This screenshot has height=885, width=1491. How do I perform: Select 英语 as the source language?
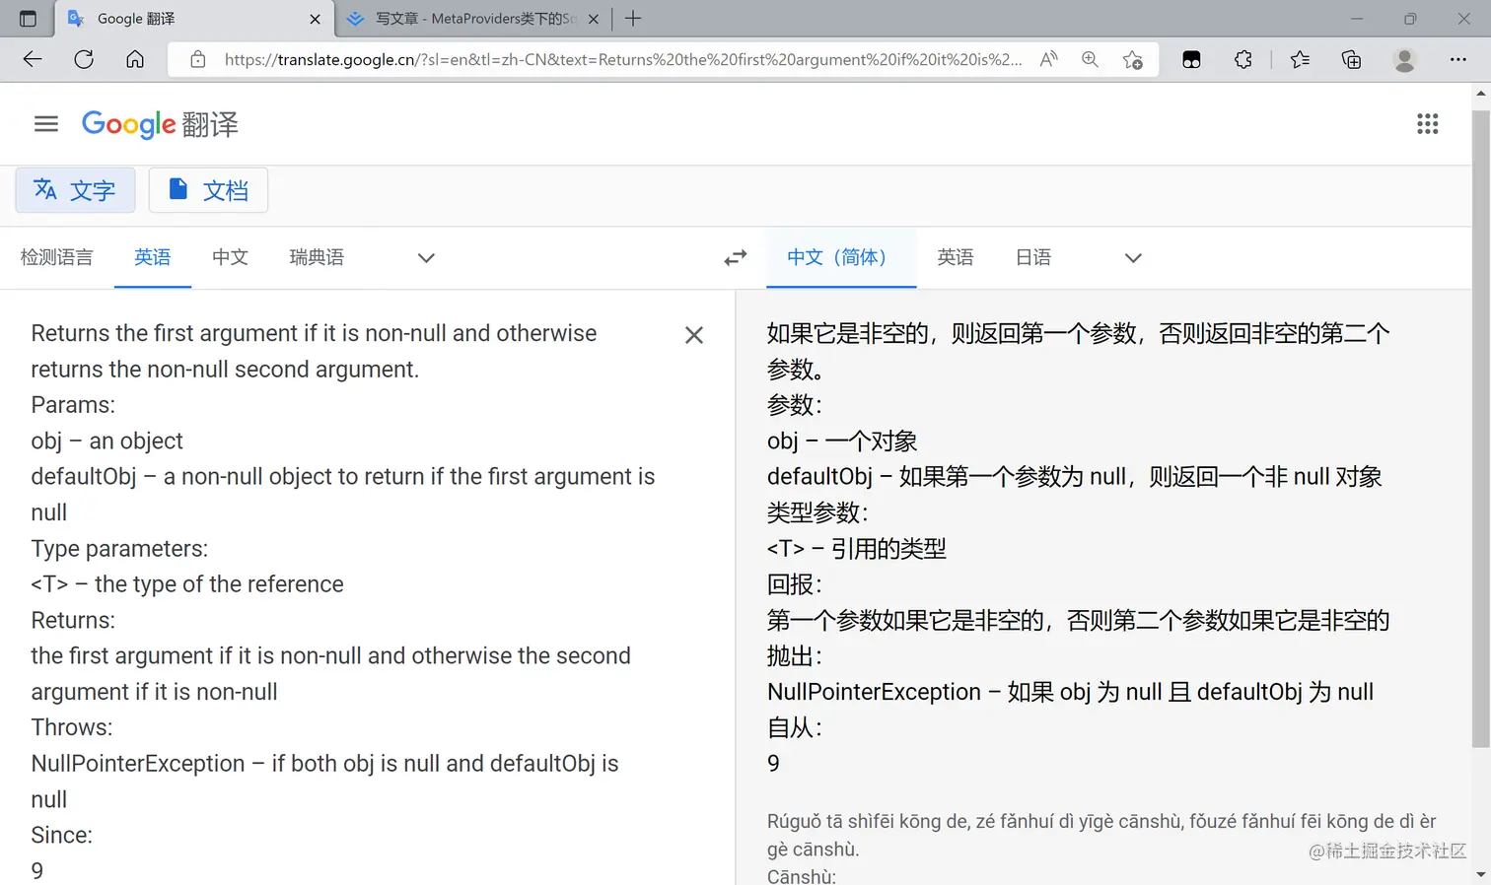[x=153, y=257]
